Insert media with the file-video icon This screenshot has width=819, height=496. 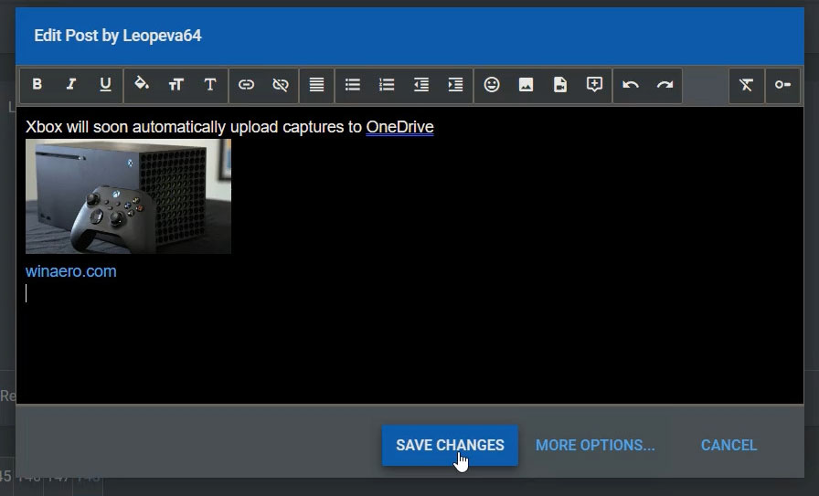click(560, 85)
